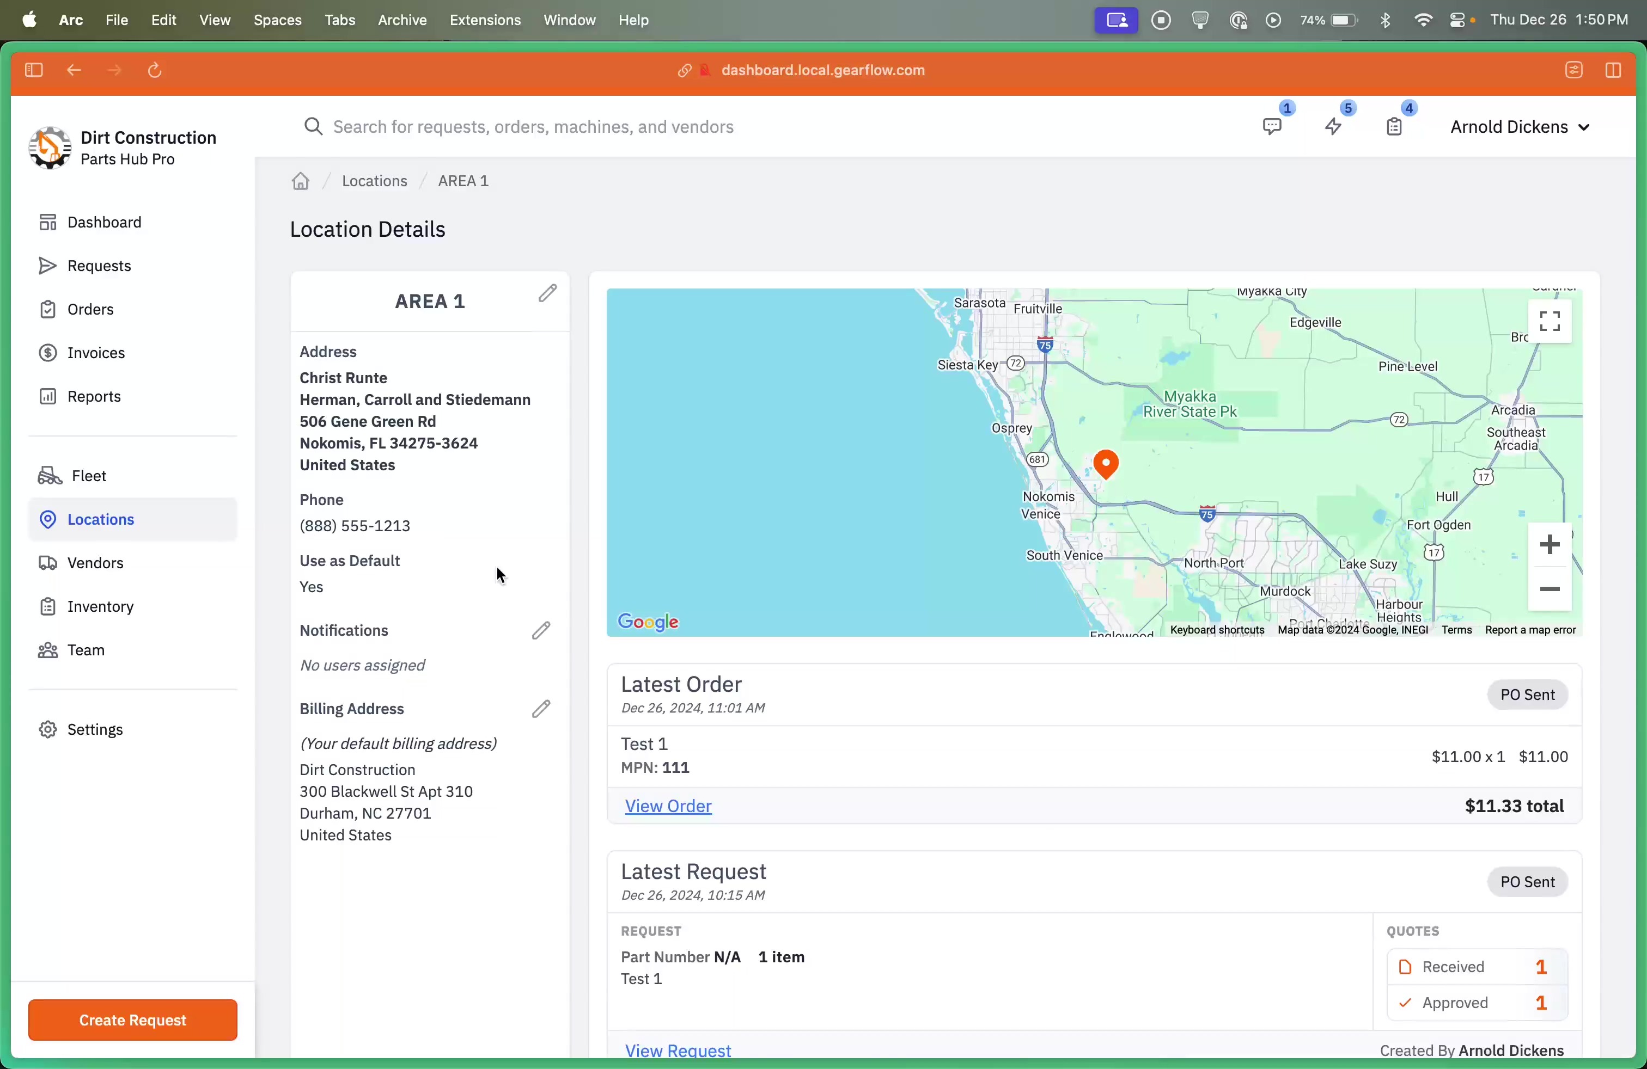Edit the AREA 1 location name

547,293
